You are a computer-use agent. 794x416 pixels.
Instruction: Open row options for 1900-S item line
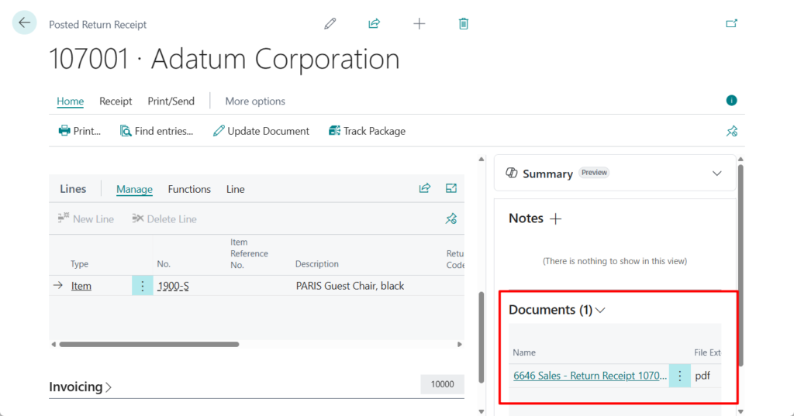click(x=142, y=286)
